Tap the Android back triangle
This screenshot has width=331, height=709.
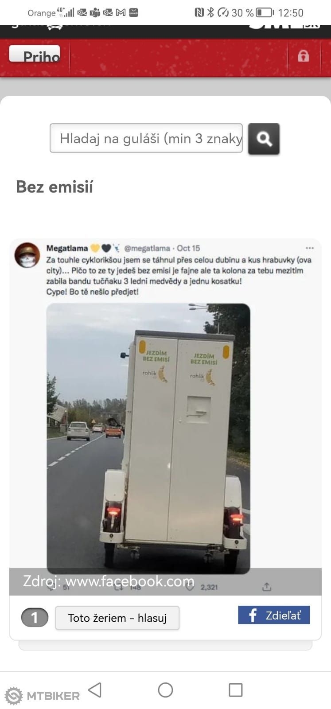[95, 690]
